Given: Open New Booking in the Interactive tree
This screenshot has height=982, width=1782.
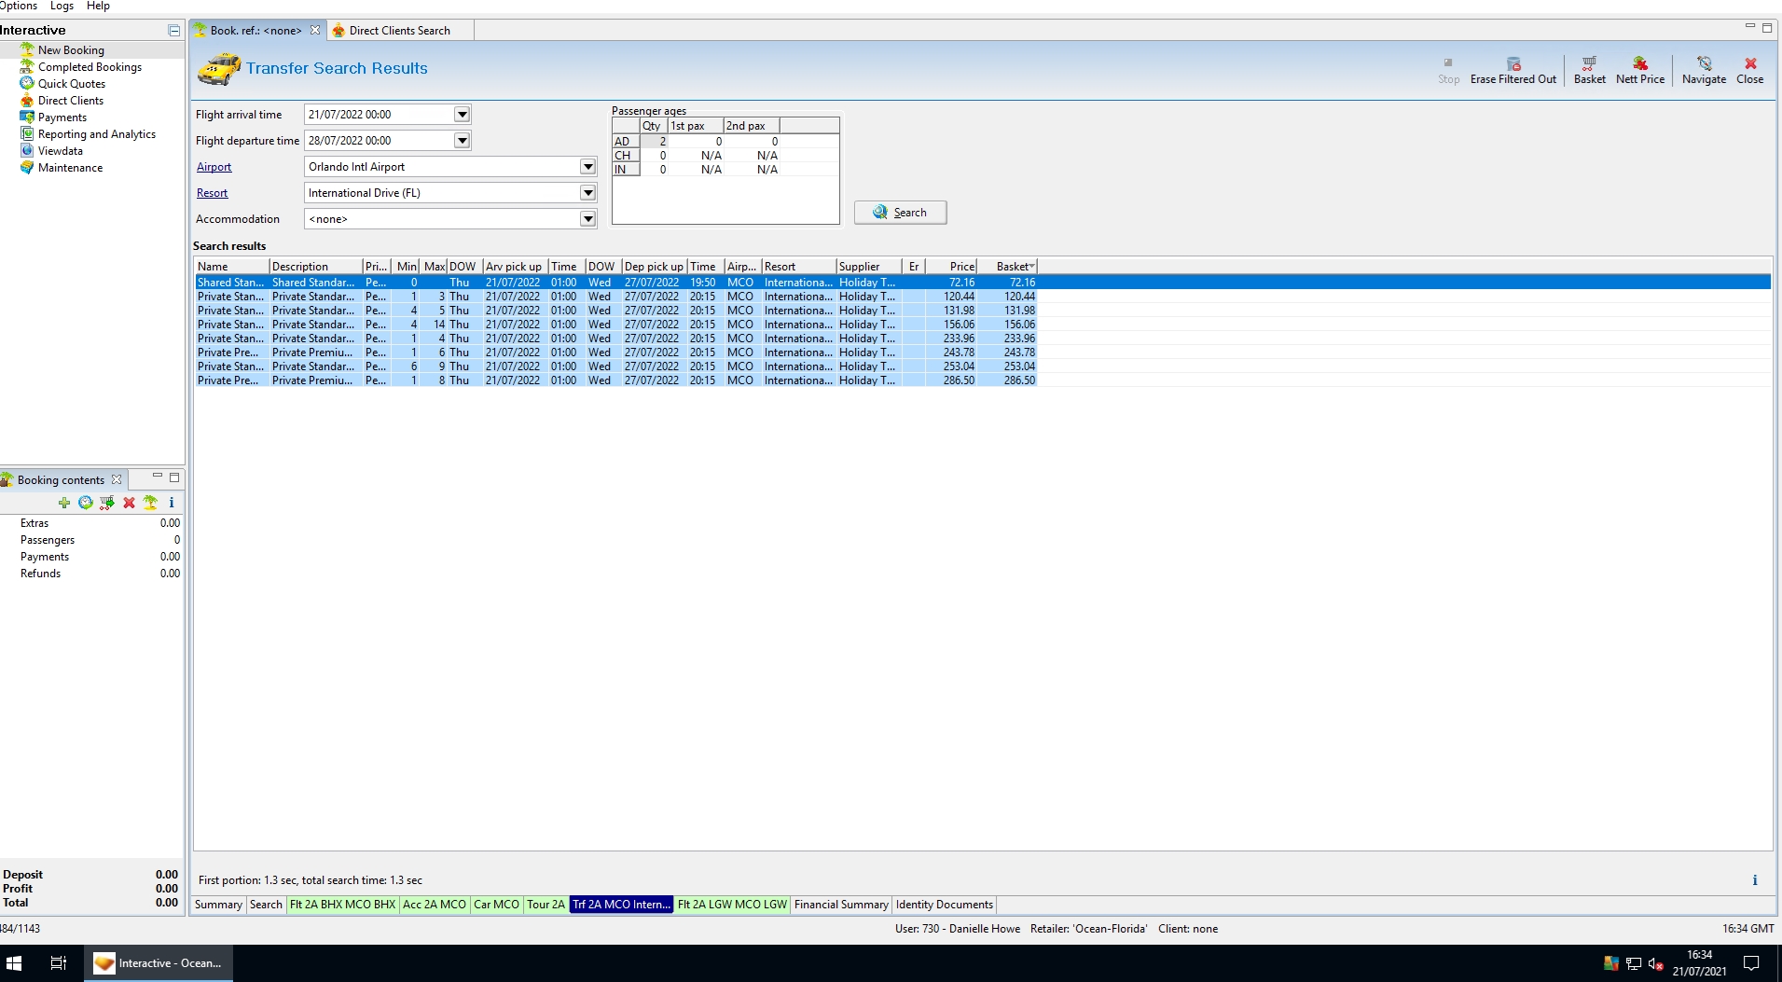Looking at the screenshot, I should tap(71, 50).
